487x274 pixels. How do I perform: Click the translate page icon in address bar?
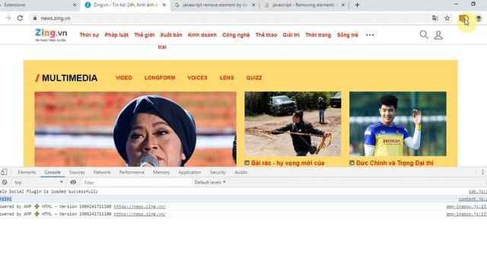coord(434,18)
